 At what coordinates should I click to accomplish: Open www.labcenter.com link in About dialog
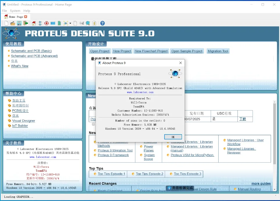coord(140,92)
